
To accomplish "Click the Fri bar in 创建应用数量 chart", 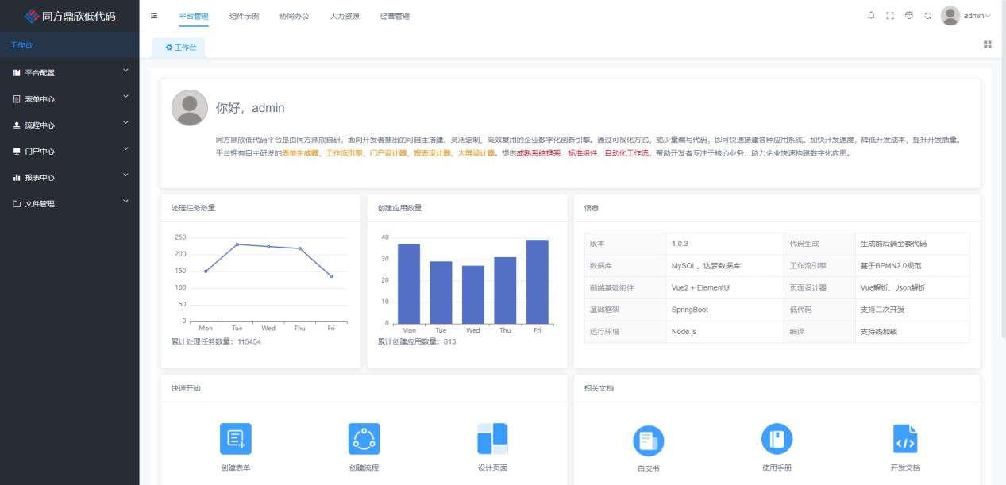I will pyautogui.click(x=537, y=282).
